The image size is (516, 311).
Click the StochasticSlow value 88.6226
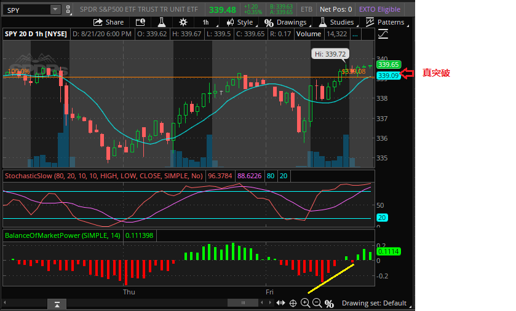point(250,176)
